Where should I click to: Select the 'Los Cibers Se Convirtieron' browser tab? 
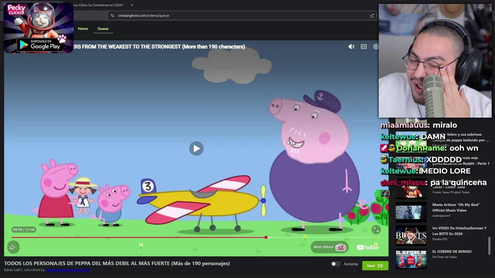pyautogui.click(x=99, y=5)
